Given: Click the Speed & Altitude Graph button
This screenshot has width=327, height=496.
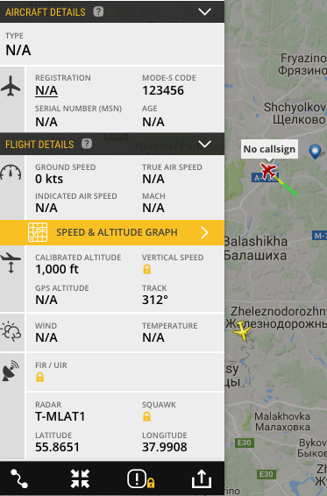Looking at the screenshot, I should click(x=112, y=232).
